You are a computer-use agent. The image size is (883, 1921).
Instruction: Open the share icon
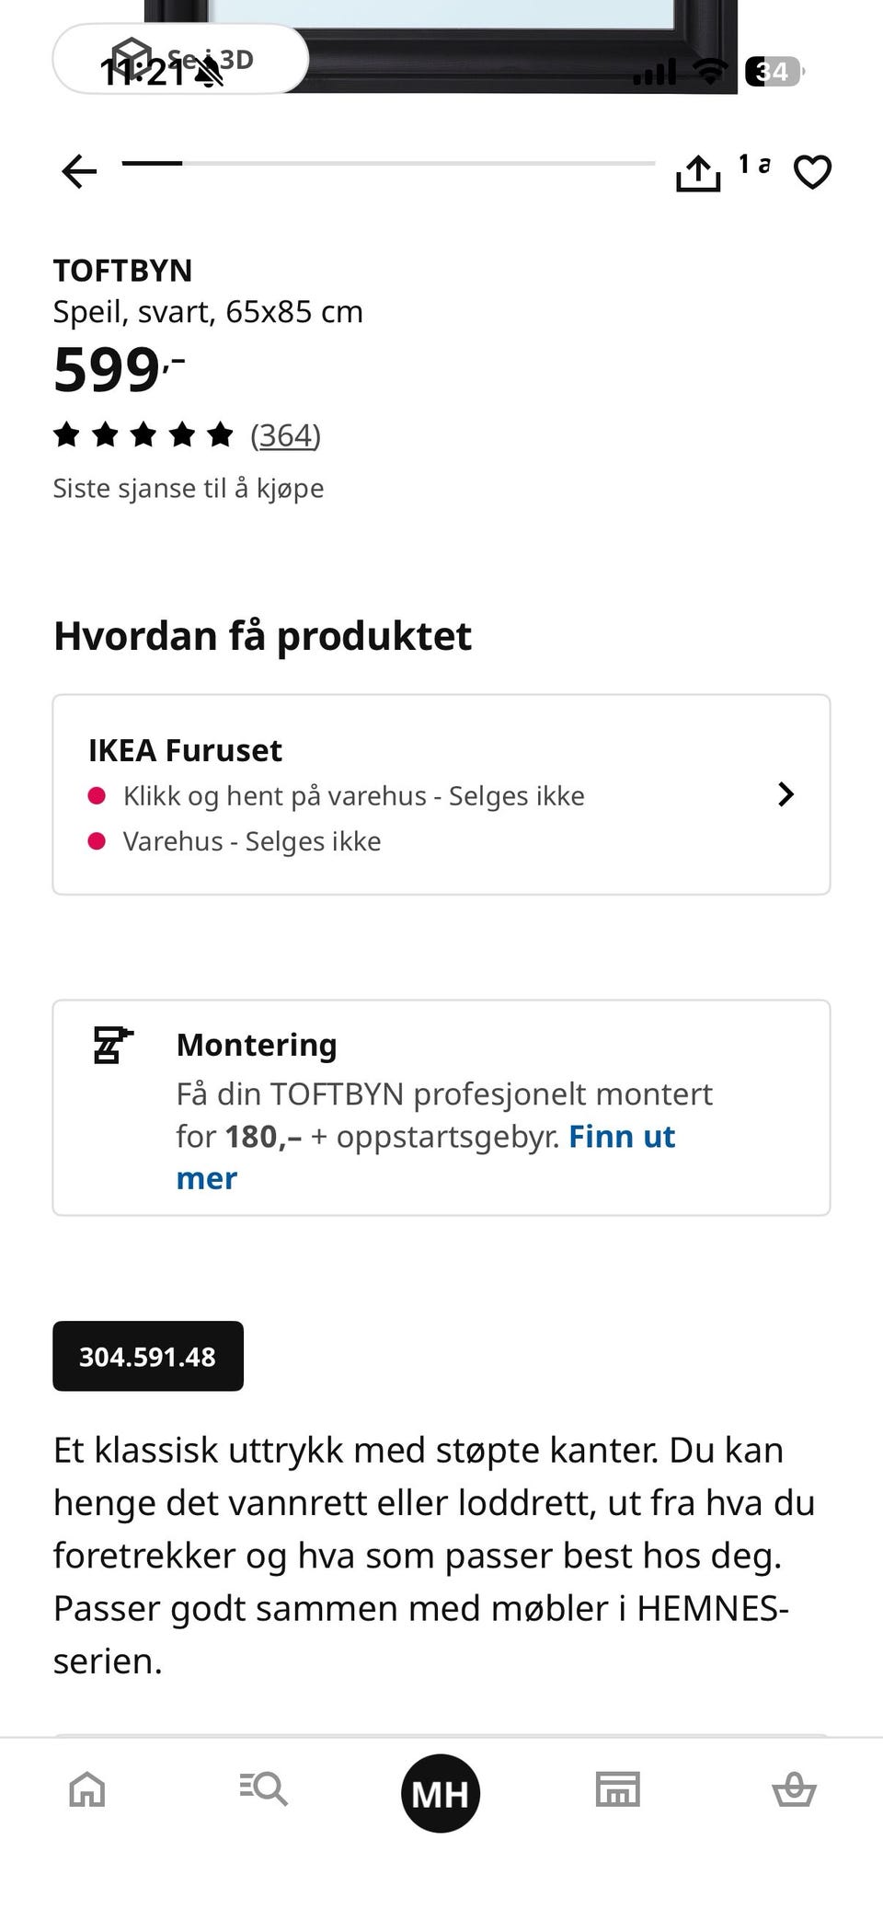click(x=698, y=172)
